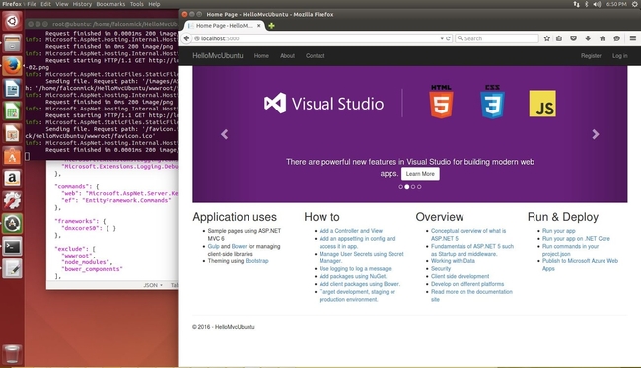
Task: Select the second carousel indicator dot
Action: (406, 187)
